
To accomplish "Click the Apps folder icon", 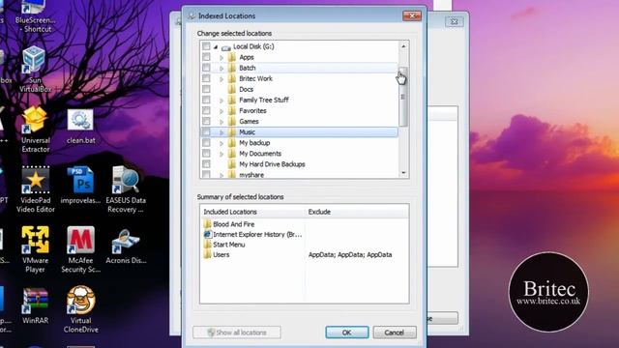I will point(232,57).
